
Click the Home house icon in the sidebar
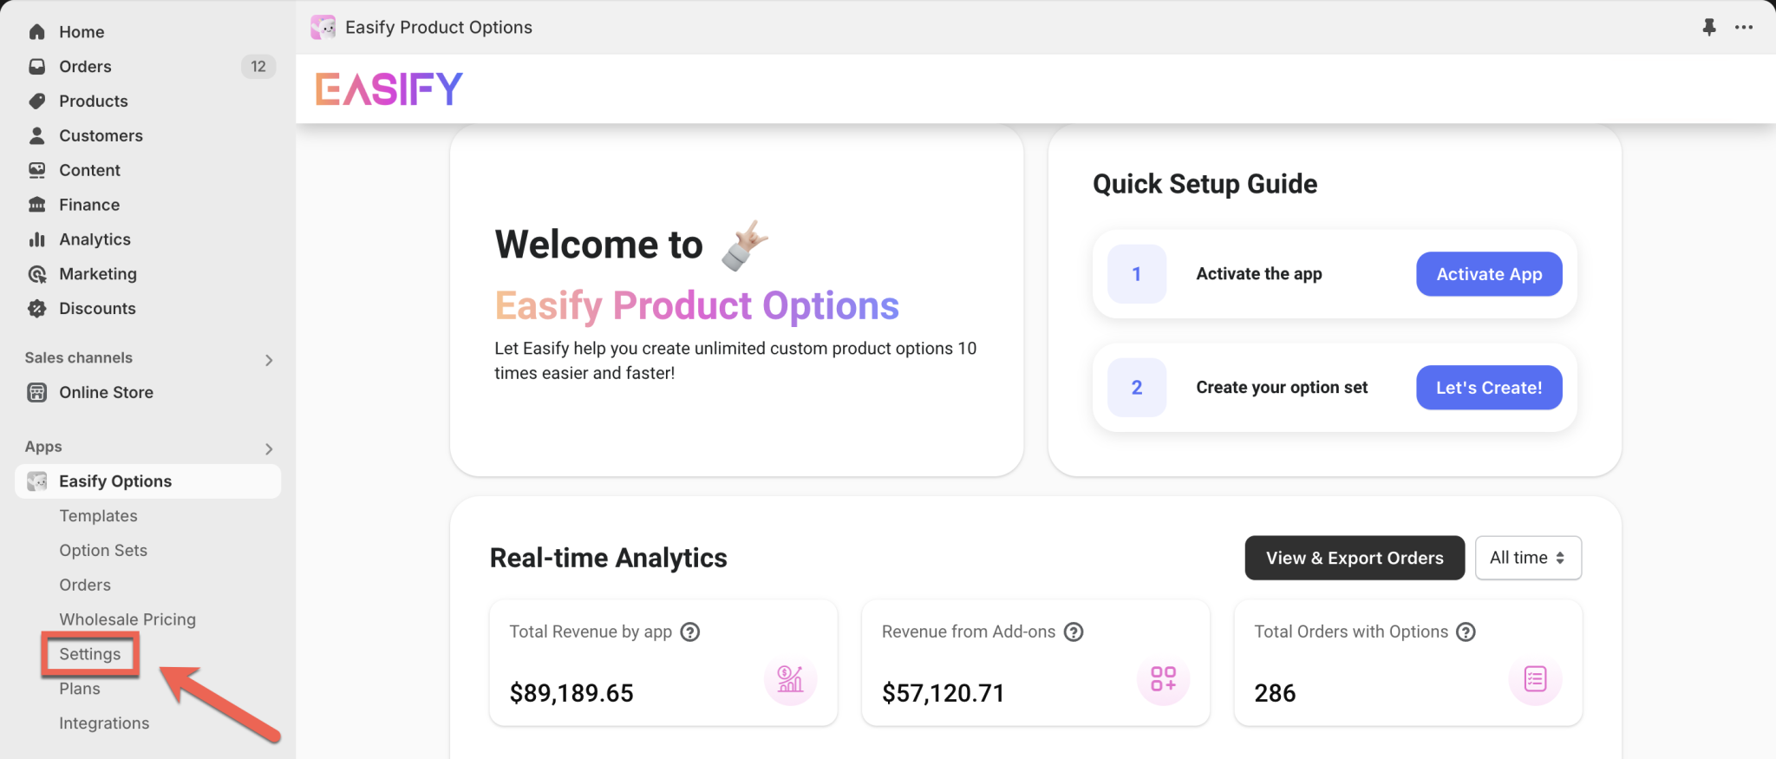(36, 32)
